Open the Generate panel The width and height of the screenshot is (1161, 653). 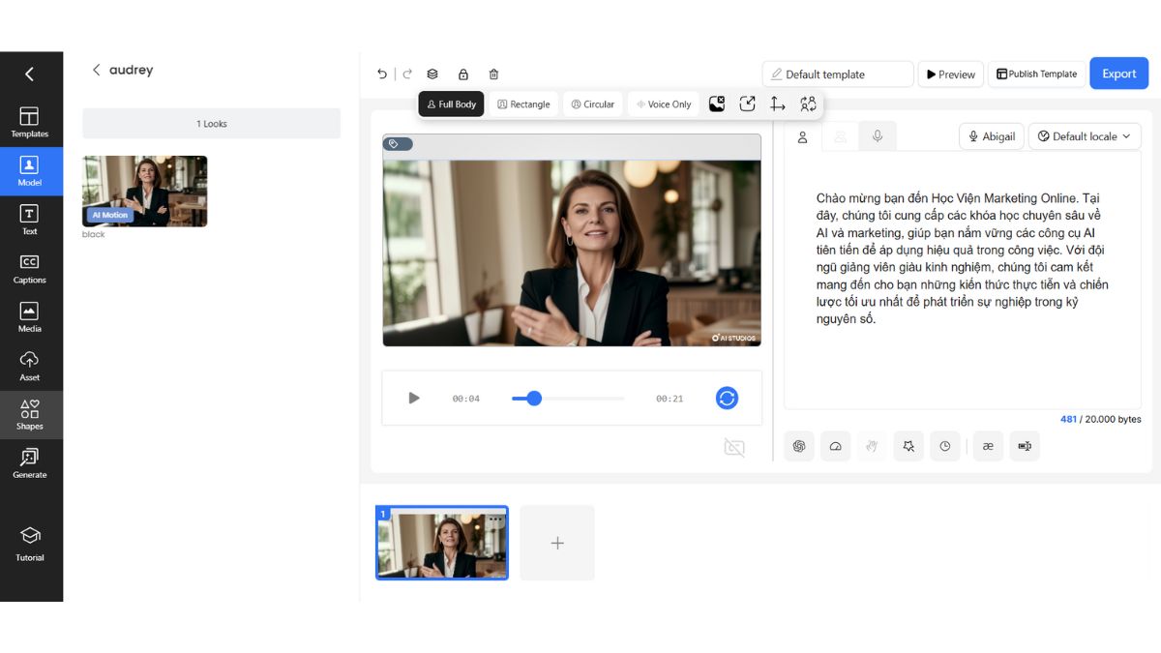click(x=30, y=463)
